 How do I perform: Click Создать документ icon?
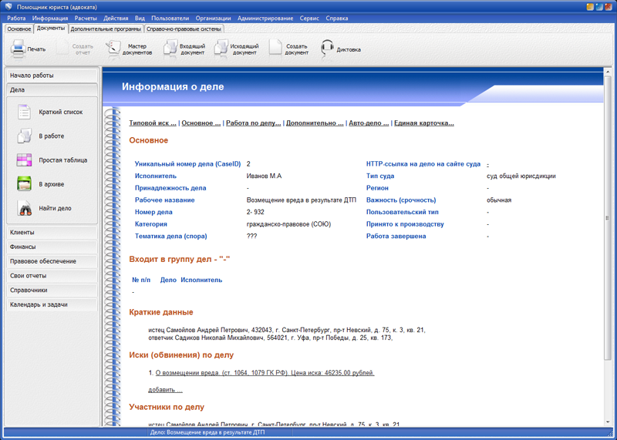pos(275,49)
